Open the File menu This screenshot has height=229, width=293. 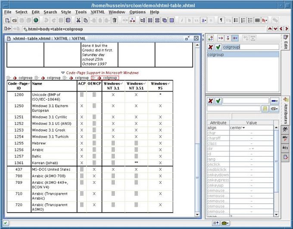coord(8,12)
